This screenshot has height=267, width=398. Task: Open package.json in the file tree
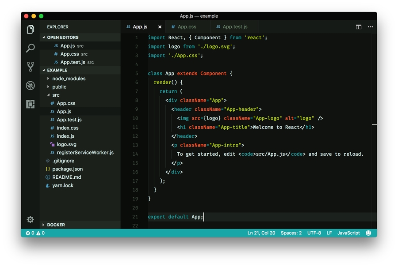(67, 169)
